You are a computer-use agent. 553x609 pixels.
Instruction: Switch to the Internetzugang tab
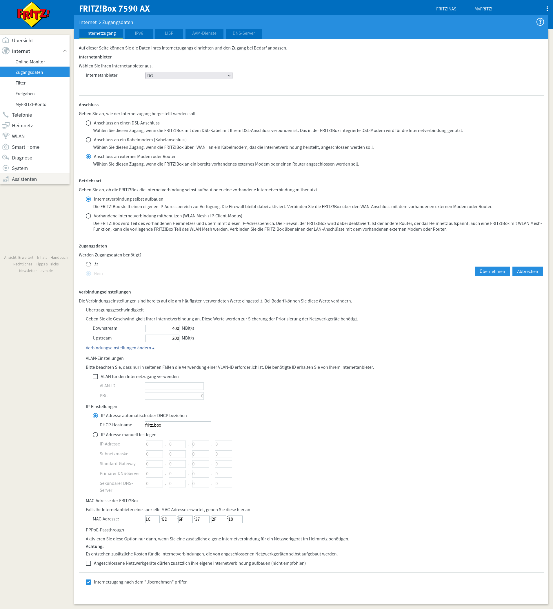tap(101, 33)
